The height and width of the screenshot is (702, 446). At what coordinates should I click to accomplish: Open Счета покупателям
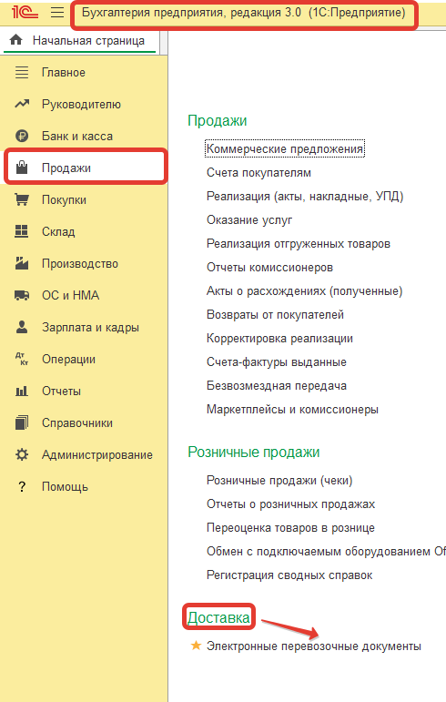coord(258,173)
